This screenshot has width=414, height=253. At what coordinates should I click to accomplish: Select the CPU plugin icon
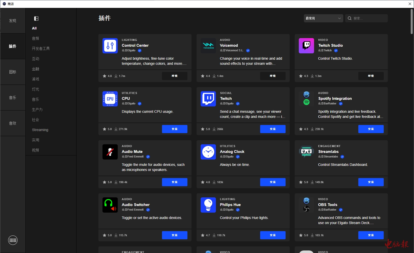(x=110, y=99)
